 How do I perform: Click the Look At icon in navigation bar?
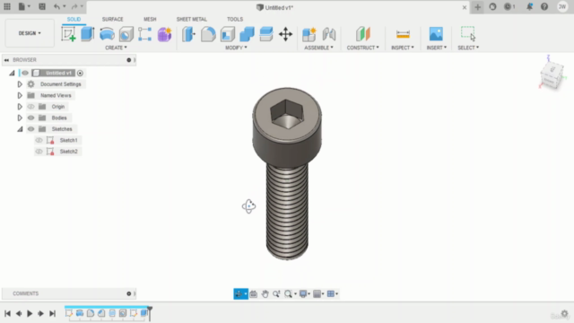[253, 293]
